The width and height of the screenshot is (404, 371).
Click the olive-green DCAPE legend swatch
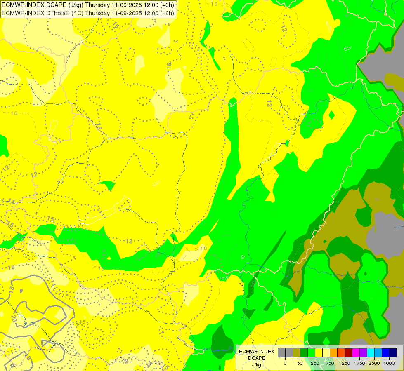tap(297, 352)
